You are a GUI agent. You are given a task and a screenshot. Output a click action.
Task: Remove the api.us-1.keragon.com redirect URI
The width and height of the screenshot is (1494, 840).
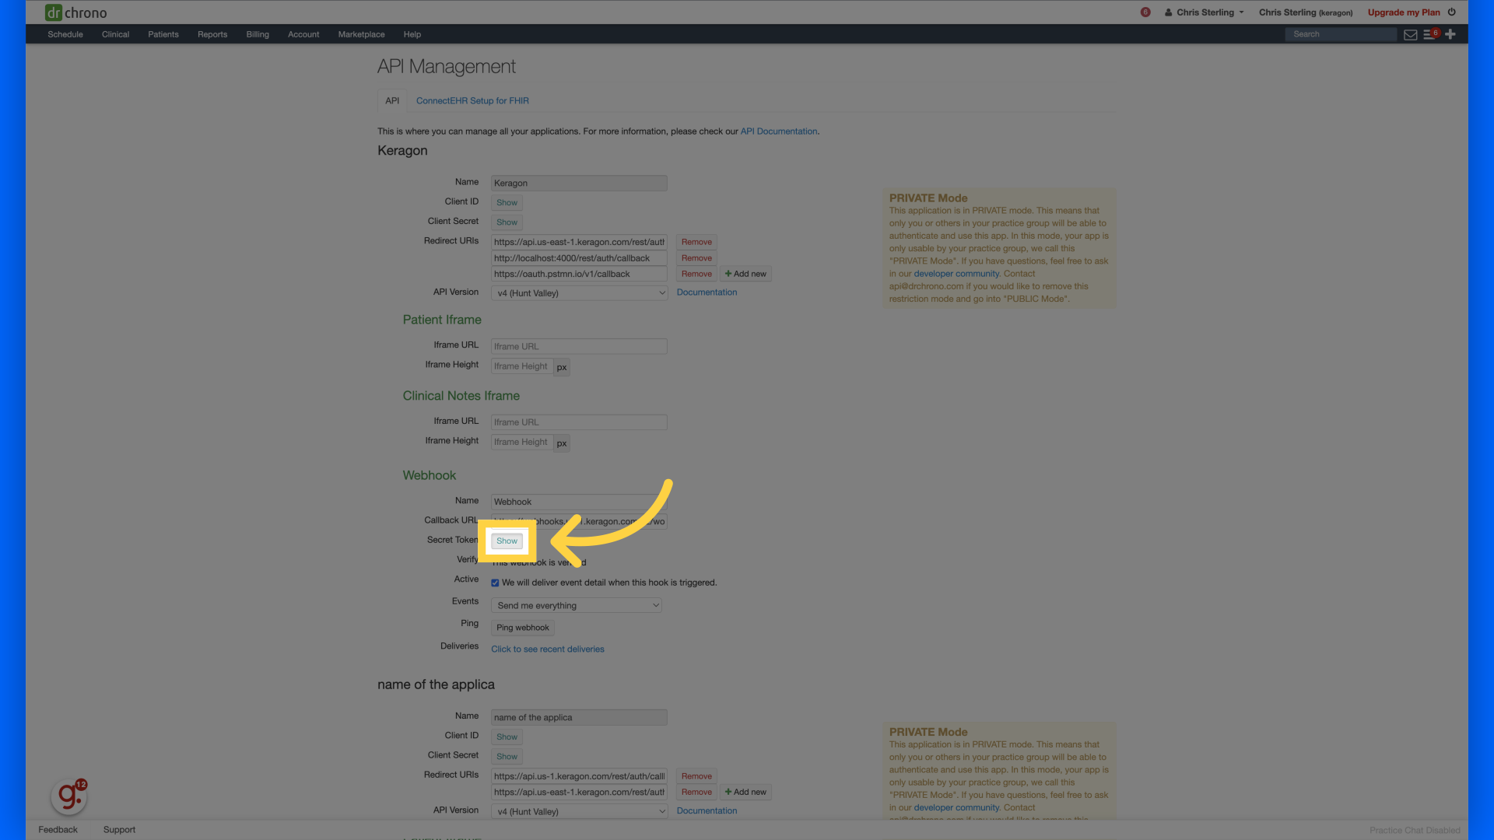pos(696,776)
